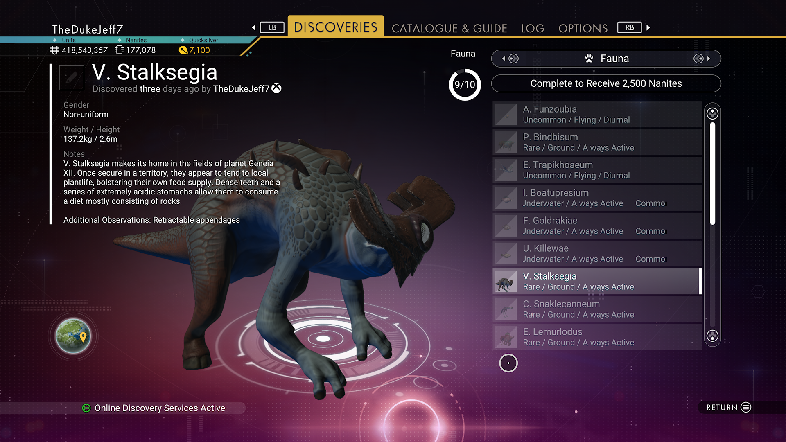
Task: Click the 9/10 fauna progress ring
Action: tap(465, 85)
